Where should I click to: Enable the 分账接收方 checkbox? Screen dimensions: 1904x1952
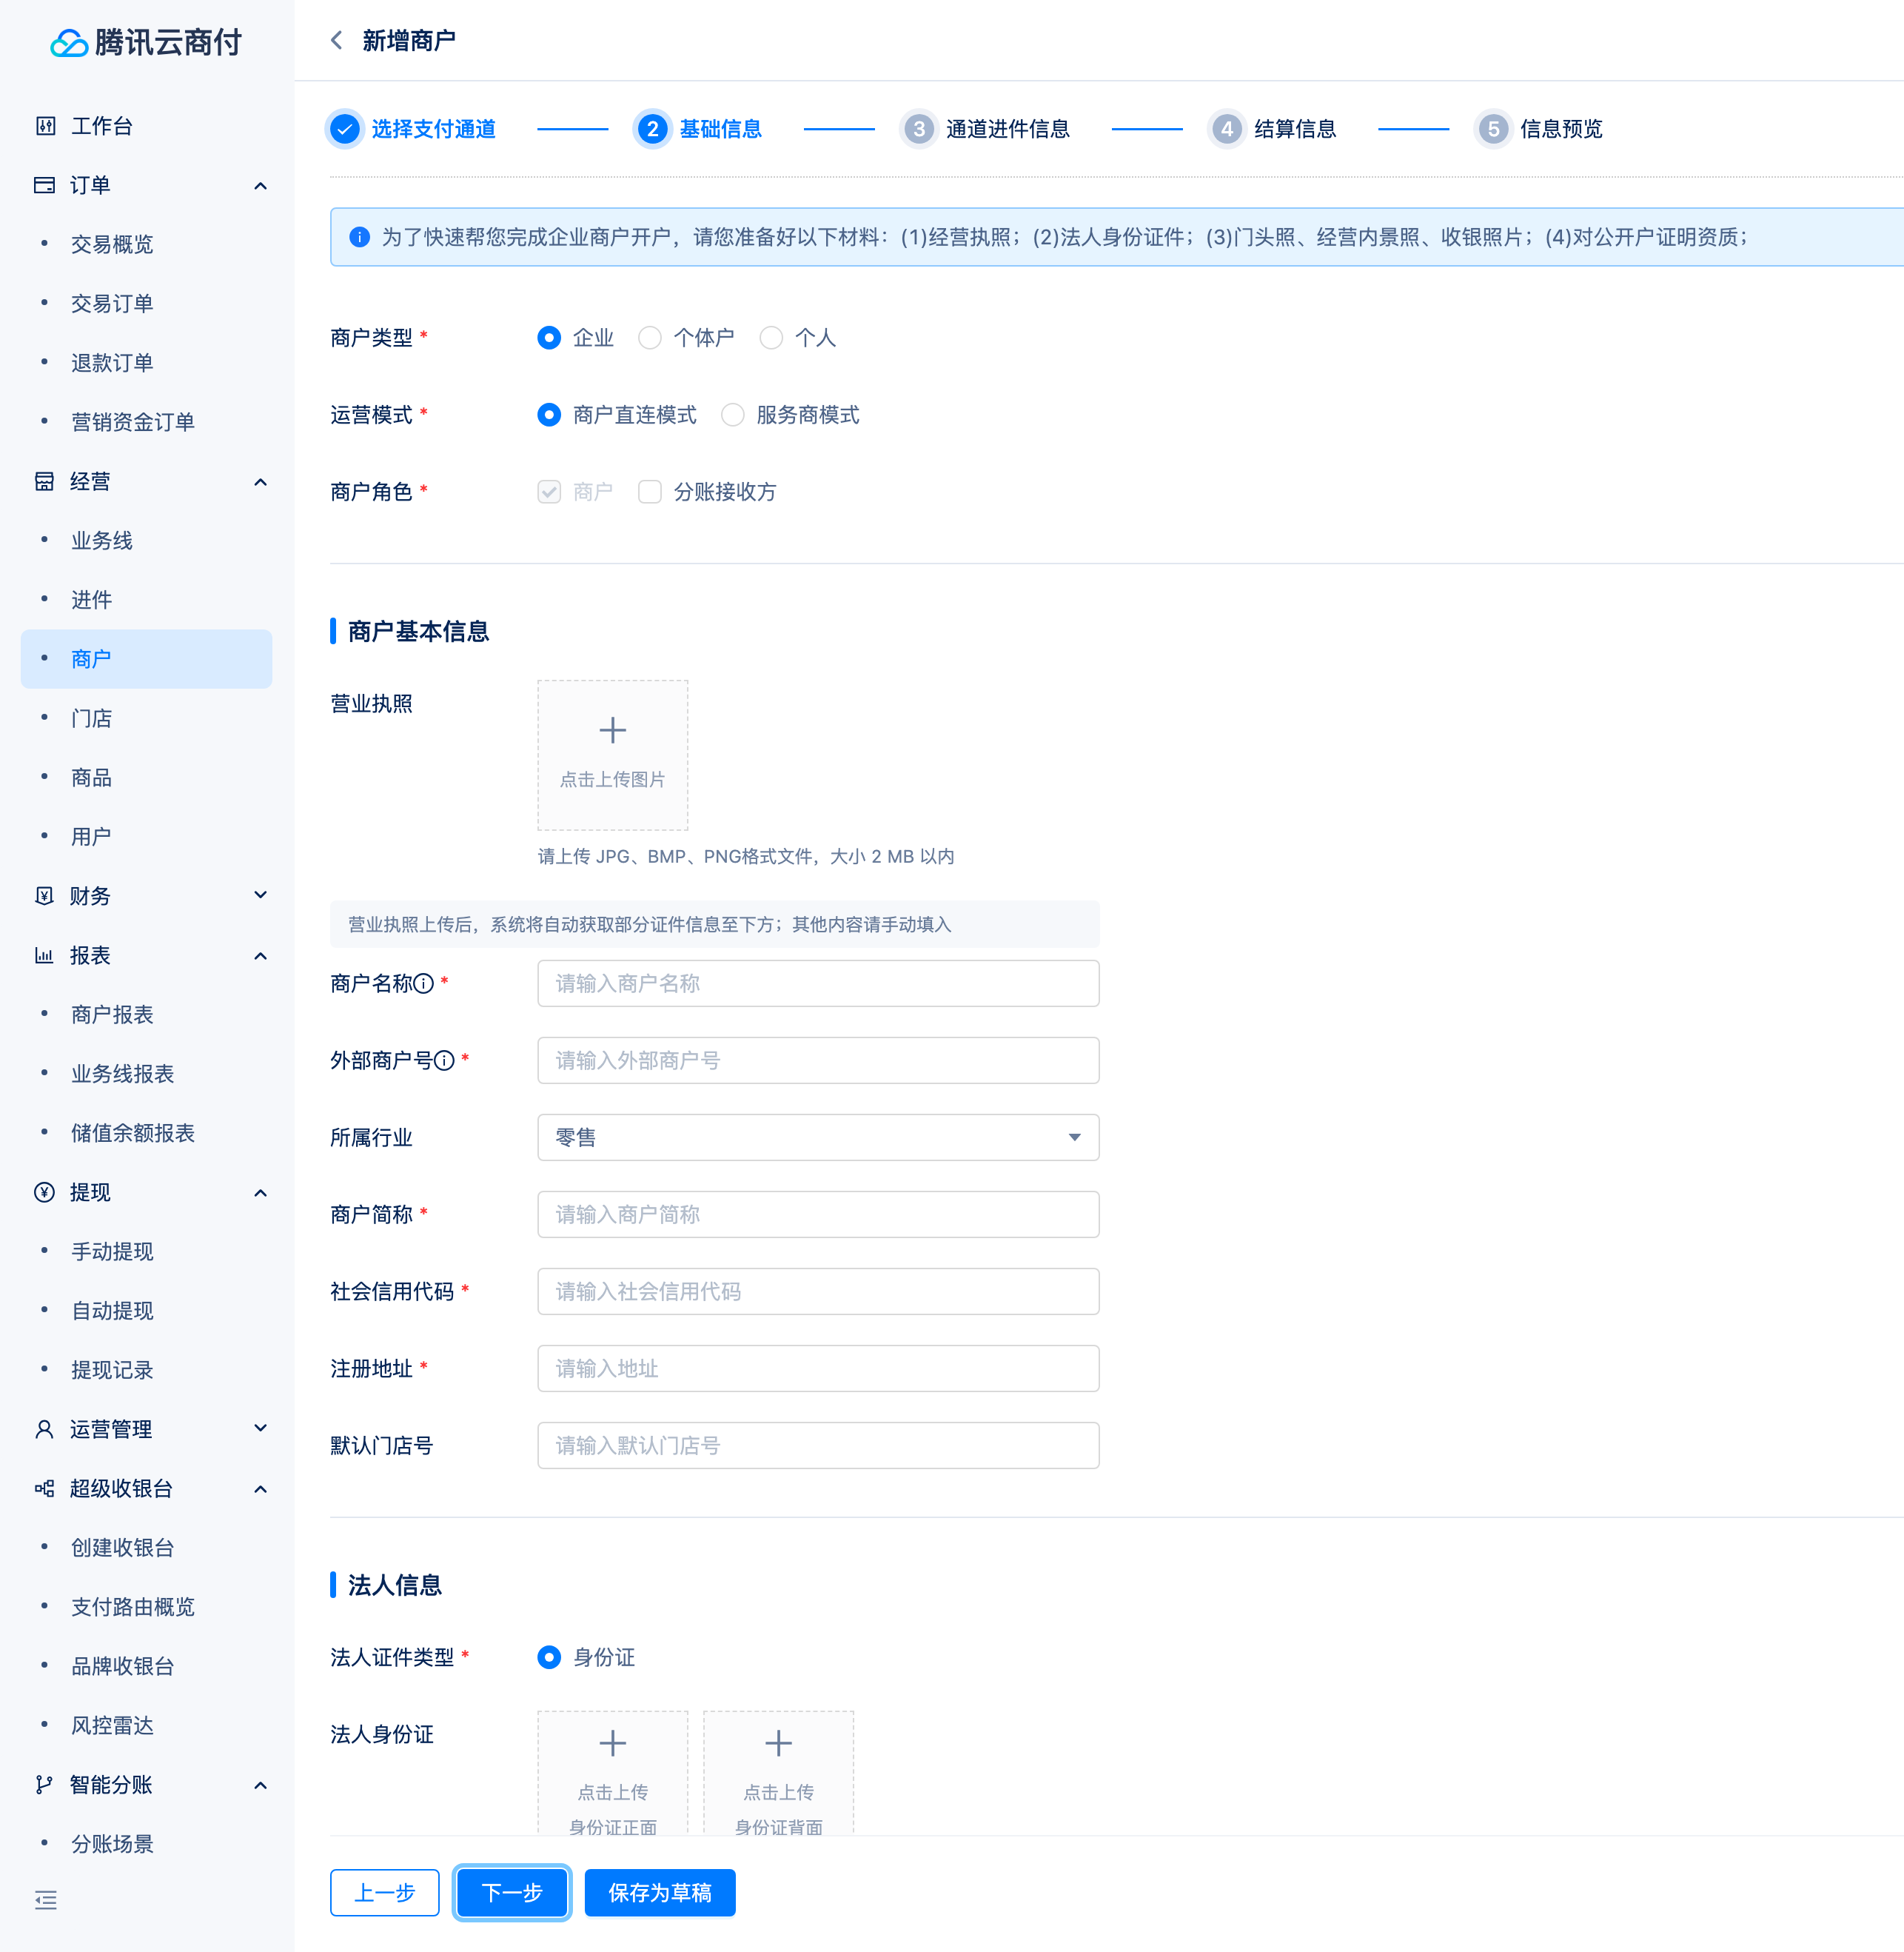(x=650, y=492)
